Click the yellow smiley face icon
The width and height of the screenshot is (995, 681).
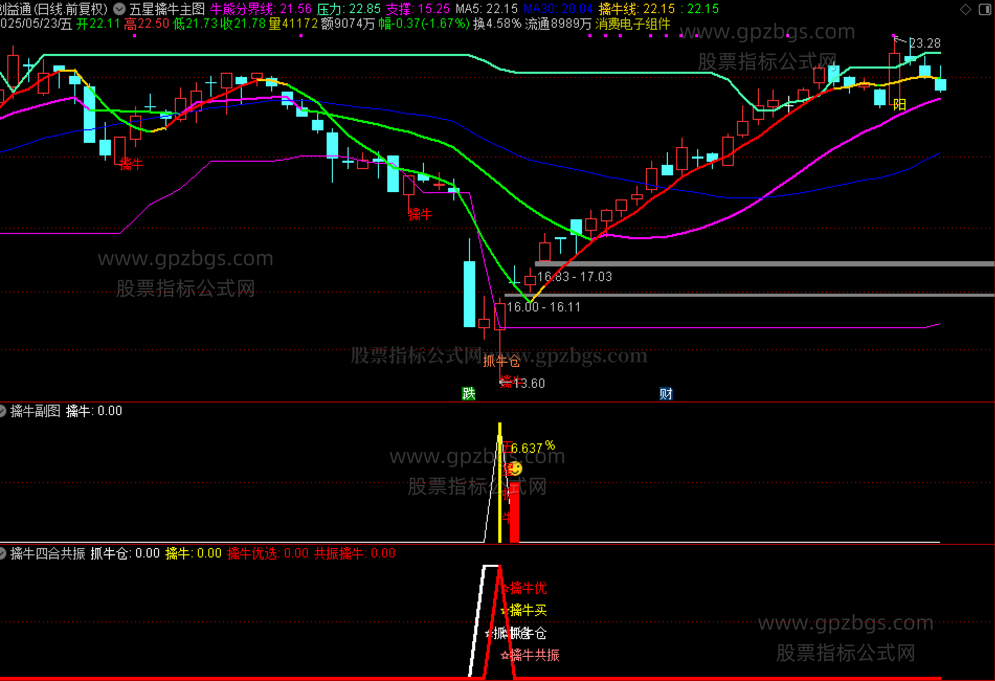pos(515,468)
